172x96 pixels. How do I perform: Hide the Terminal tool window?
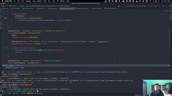(169, 65)
